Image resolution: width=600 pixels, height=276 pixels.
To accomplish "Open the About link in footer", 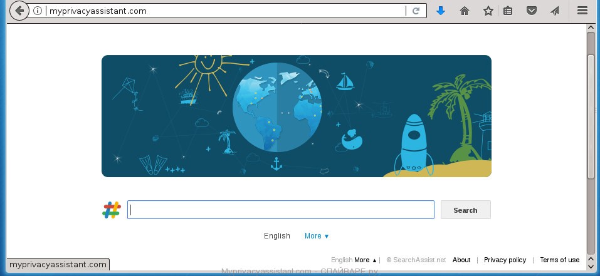I will point(461,260).
